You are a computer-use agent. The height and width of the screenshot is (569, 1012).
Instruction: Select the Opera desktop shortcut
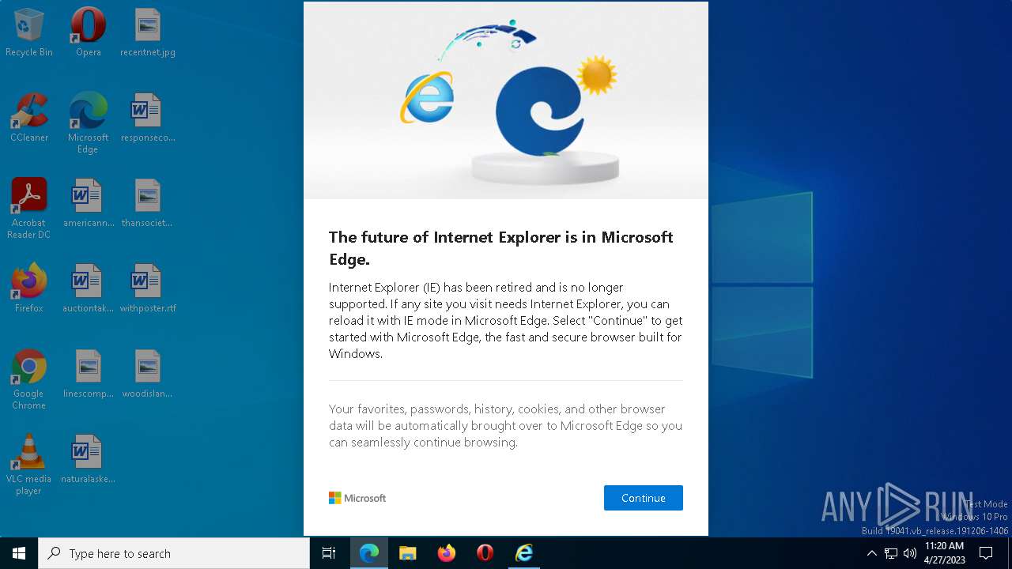tap(89, 33)
